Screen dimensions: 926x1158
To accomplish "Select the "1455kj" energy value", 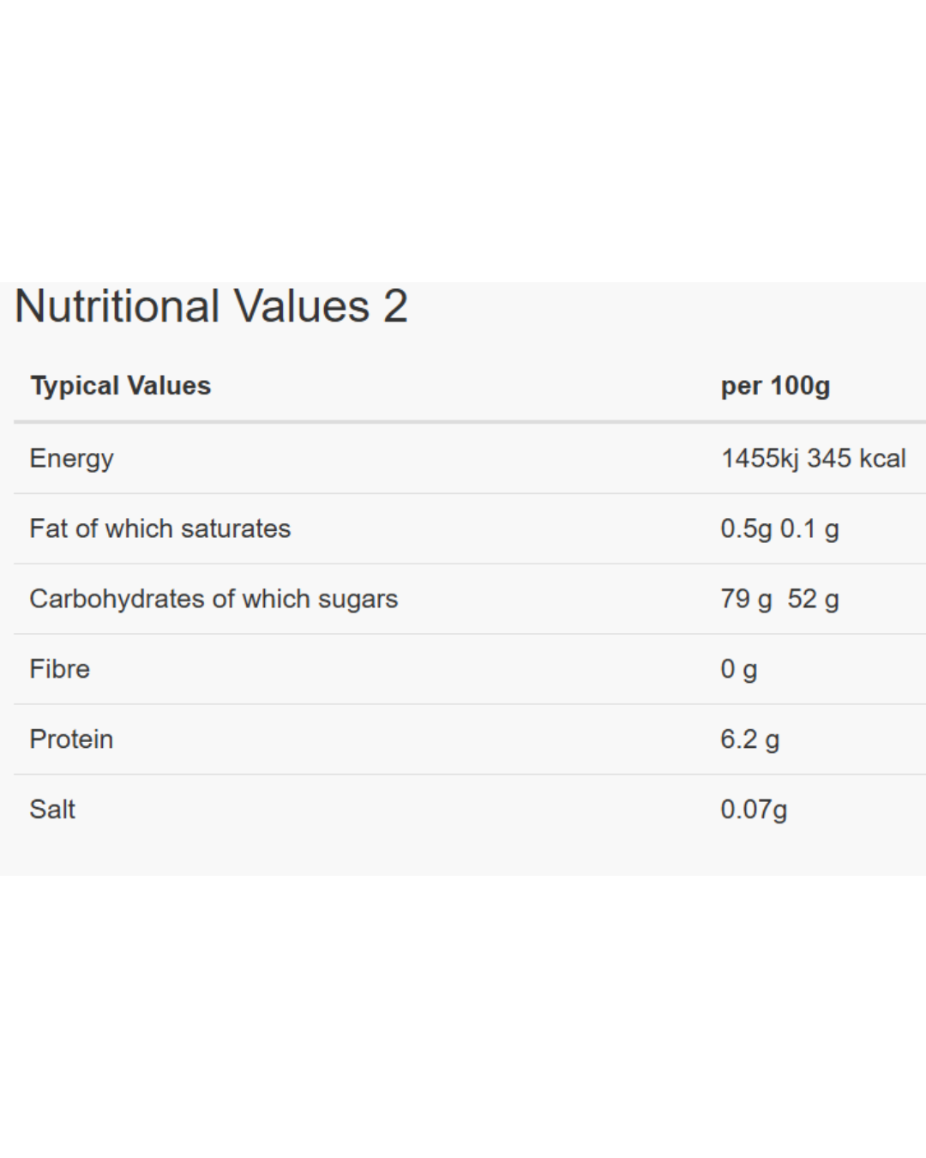I will tap(760, 458).
